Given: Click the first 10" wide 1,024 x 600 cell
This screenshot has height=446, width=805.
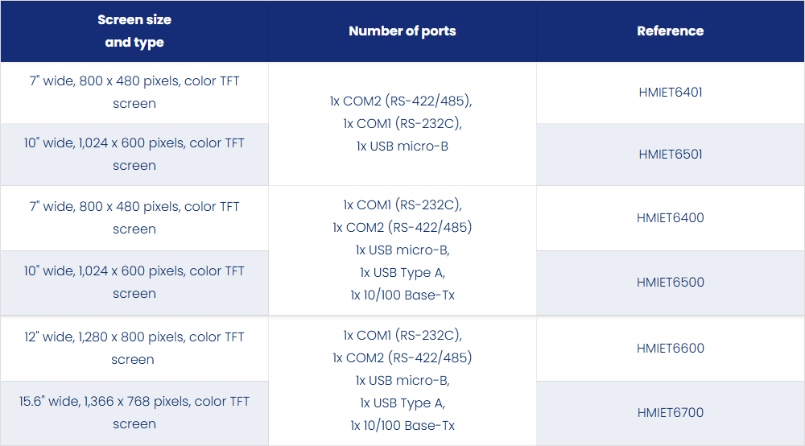Looking at the screenshot, I should click(x=134, y=154).
